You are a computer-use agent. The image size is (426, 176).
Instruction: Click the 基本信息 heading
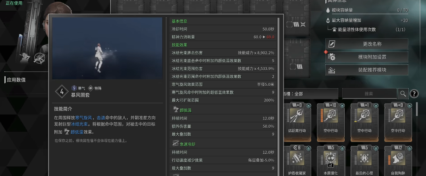coord(179,21)
